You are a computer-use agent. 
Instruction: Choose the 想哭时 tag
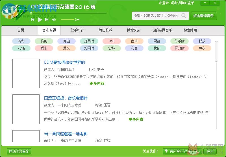click(x=89, y=41)
